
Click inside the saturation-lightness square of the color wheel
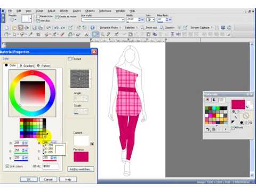(33, 93)
